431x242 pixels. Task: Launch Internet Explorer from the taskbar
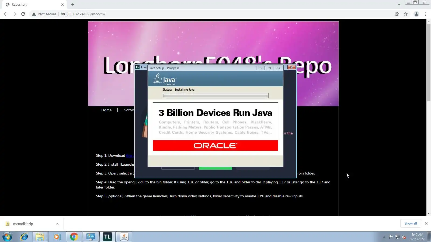coord(24,237)
